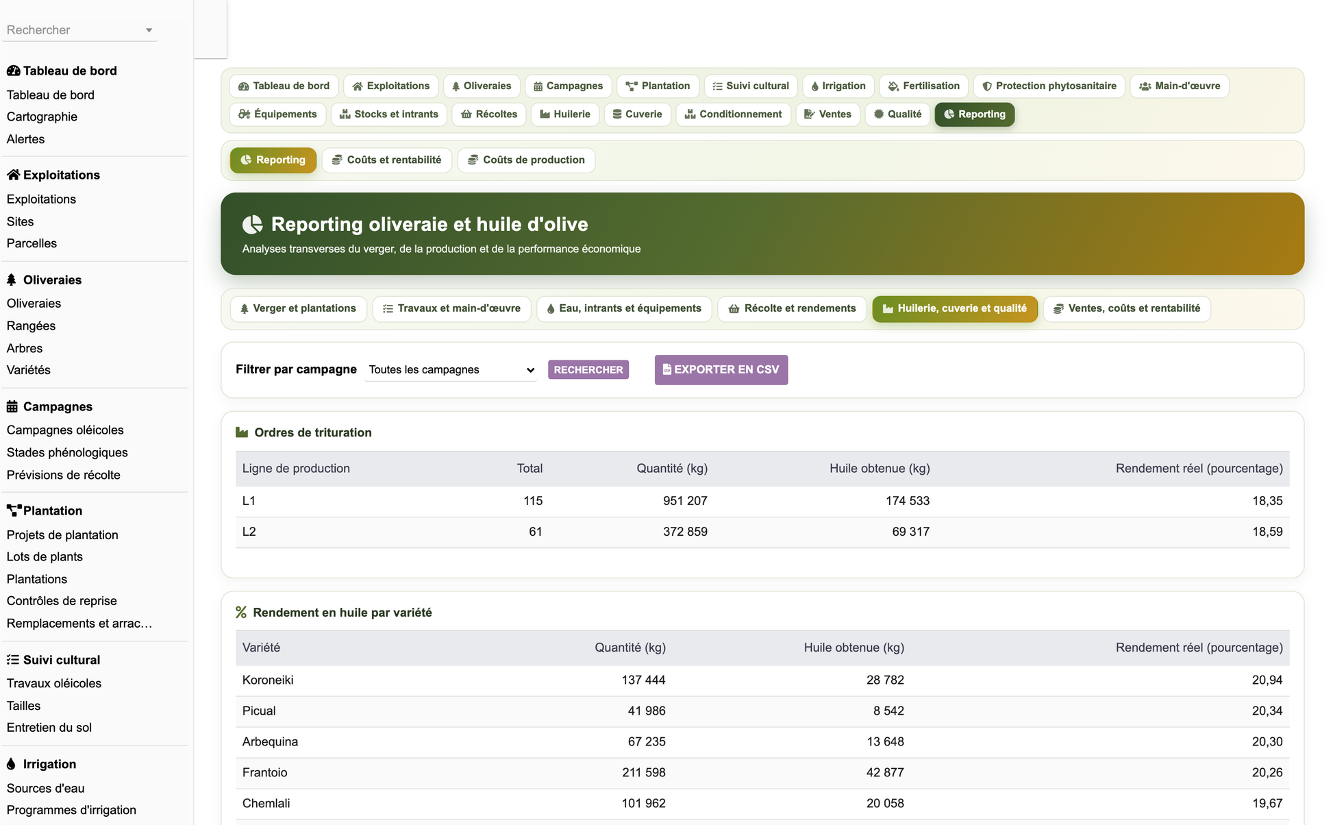
Task: Open the Tableau de bord top tab
Action: [x=284, y=86]
